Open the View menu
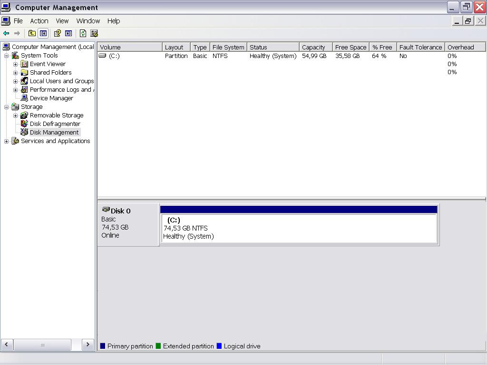 tap(62, 21)
